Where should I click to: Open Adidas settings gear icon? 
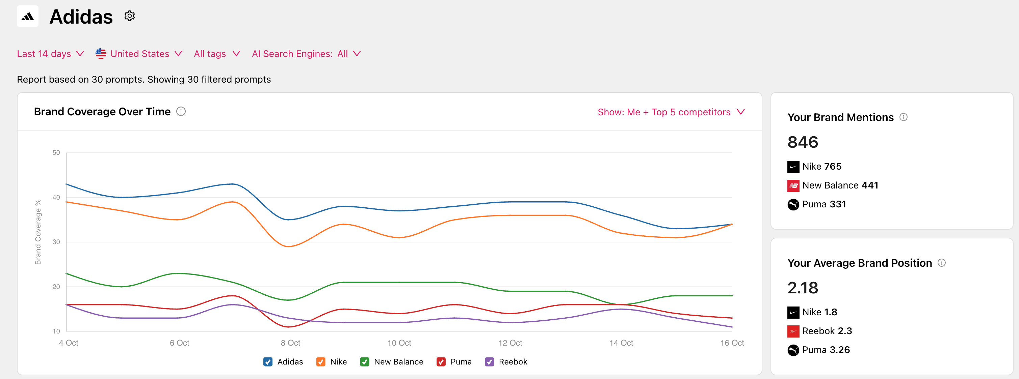click(x=129, y=16)
